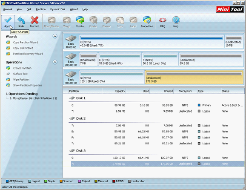Select F:(NTFS) 50.8 GB partition block
Screen dimensions: 246x190
point(160,59)
